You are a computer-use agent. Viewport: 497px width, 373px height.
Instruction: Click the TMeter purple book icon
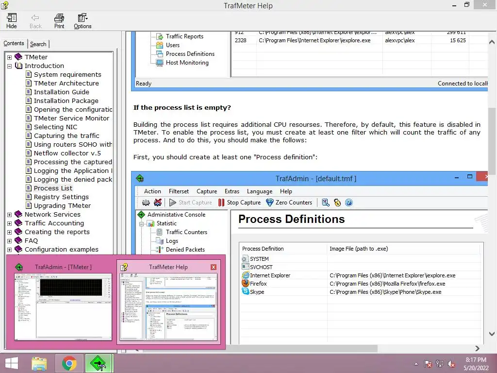pyautogui.click(x=19, y=57)
